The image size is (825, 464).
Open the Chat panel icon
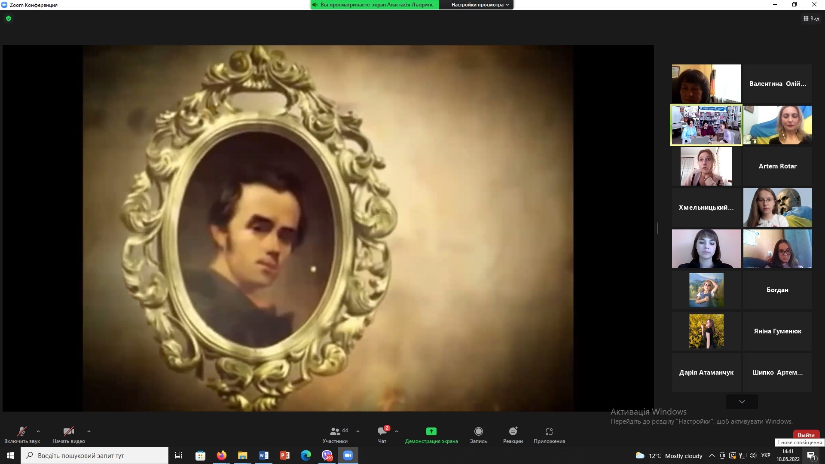tap(382, 431)
